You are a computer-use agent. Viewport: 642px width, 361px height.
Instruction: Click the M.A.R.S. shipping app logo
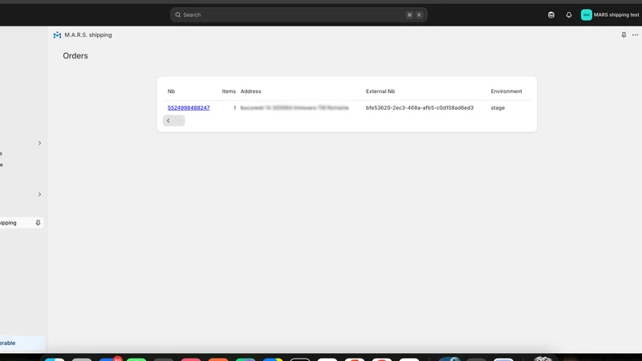(x=57, y=35)
